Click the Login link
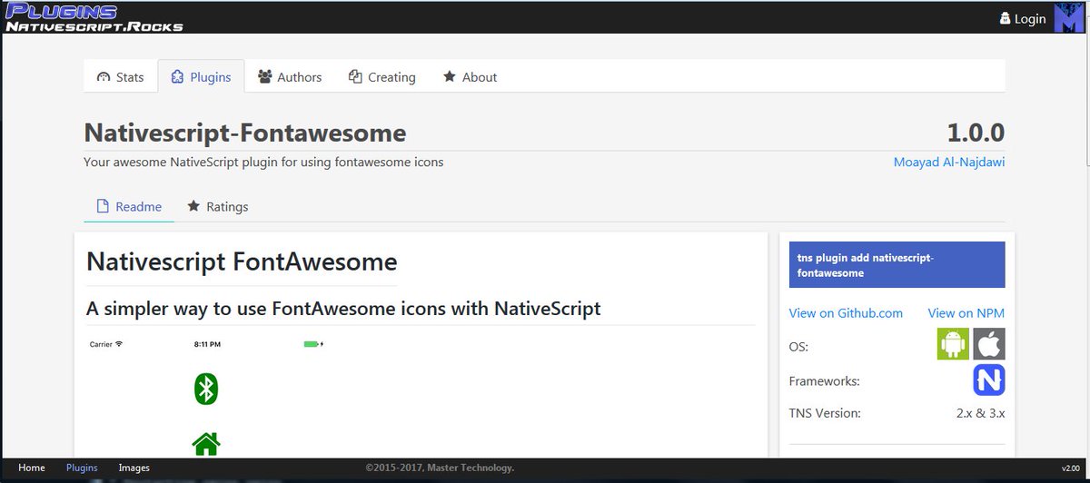Viewport: 1090px width, 483px height. click(1023, 18)
